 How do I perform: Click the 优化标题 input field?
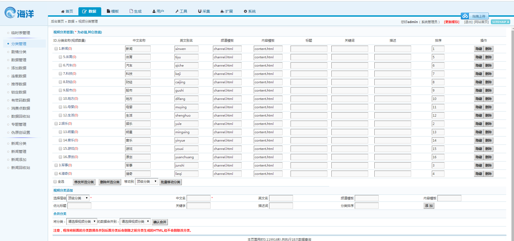pyautogui.click(x=79, y=206)
